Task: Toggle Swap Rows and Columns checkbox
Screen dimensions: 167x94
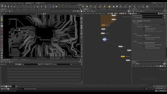Action: point(144,30)
